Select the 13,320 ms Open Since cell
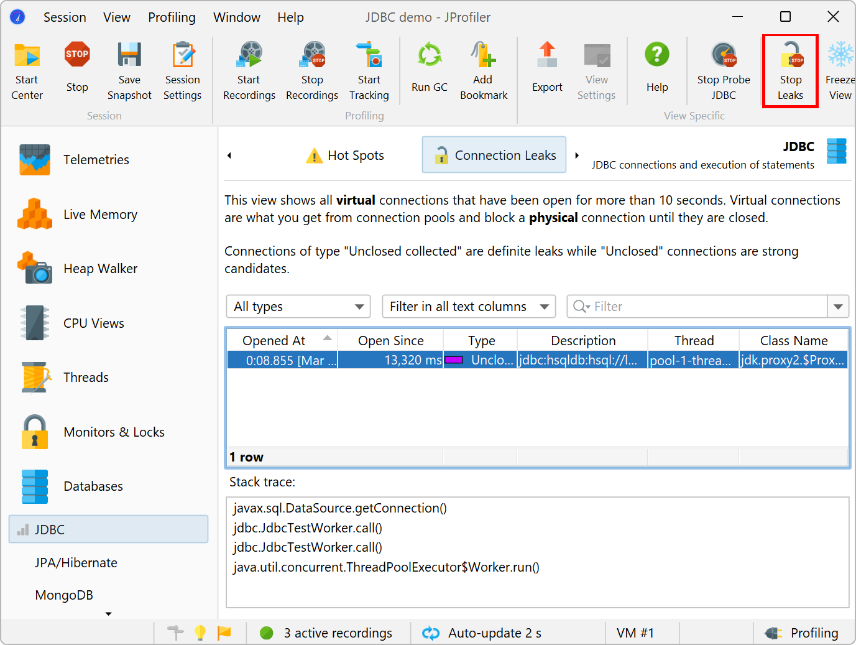Image resolution: width=856 pixels, height=645 pixels. pyautogui.click(x=390, y=360)
